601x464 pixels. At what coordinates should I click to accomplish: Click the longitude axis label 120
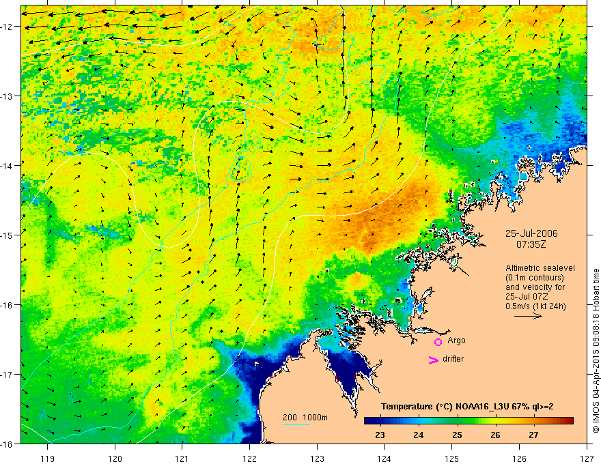click(x=115, y=459)
